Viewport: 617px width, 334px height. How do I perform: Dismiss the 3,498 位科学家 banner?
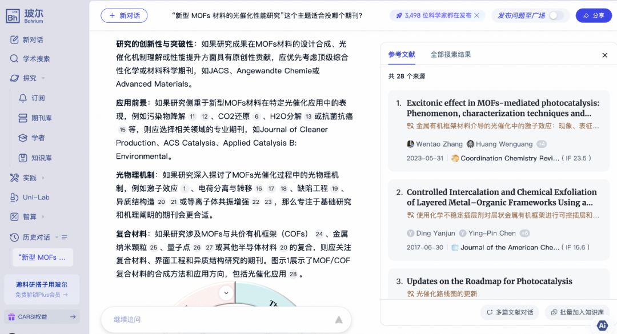coord(477,15)
